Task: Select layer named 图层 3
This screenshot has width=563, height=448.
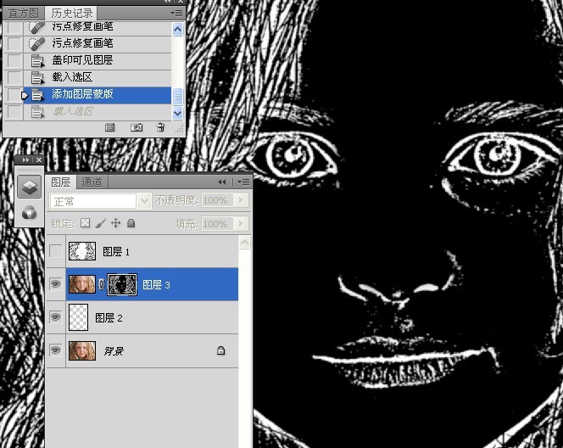Action: (156, 285)
